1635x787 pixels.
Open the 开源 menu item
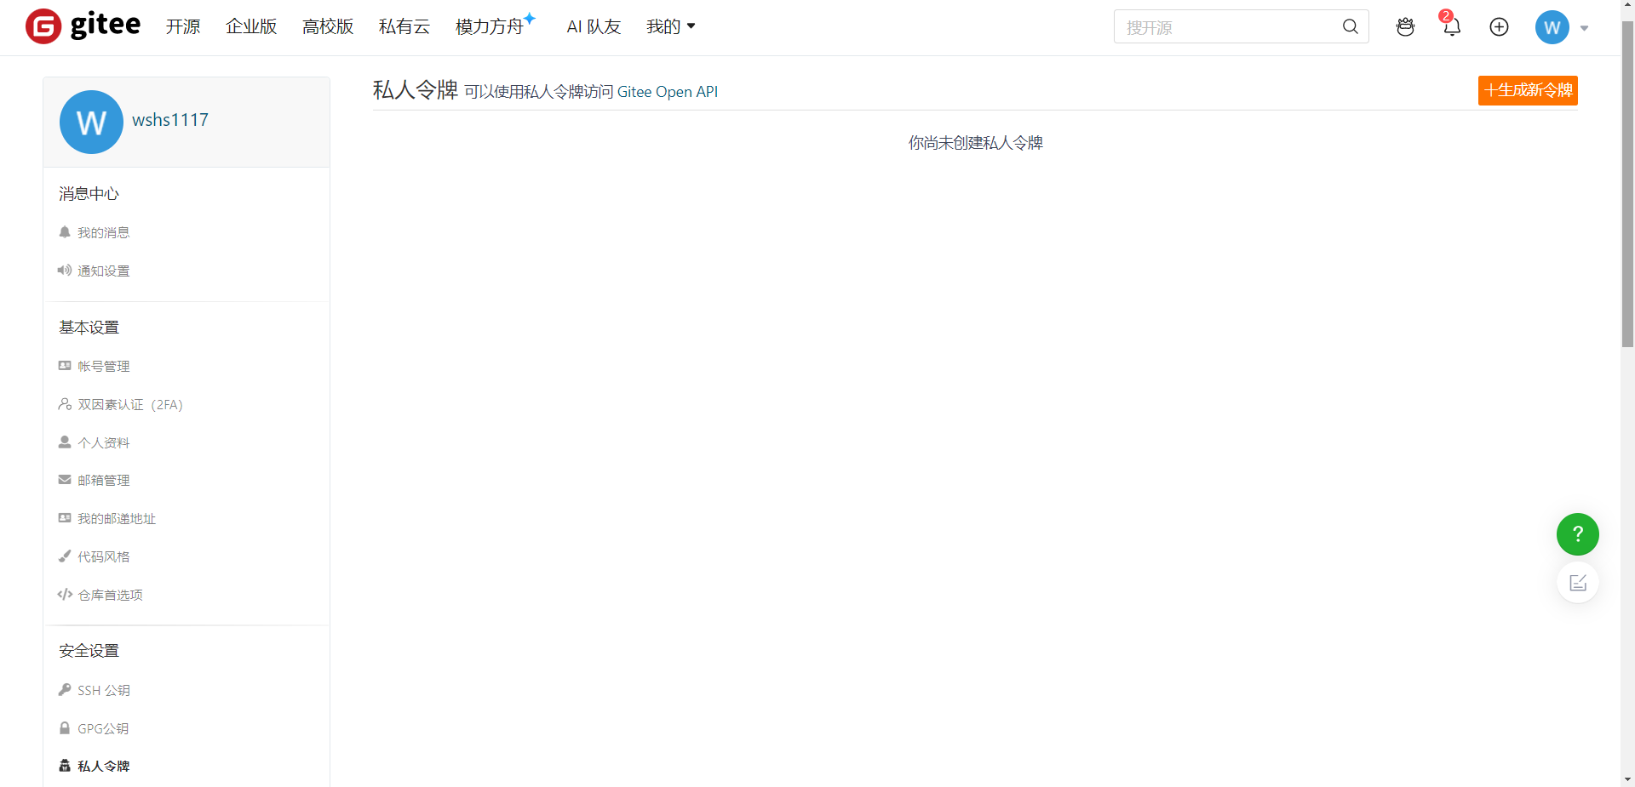tap(183, 26)
